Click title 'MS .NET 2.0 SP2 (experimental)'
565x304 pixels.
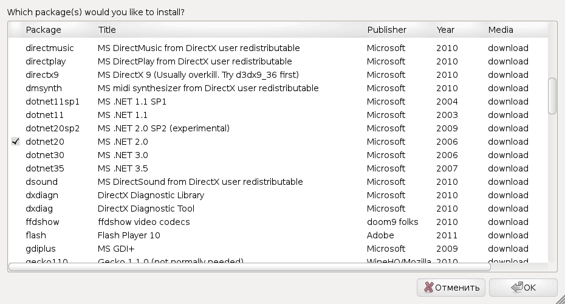pyautogui.click(x=163, y=128)
